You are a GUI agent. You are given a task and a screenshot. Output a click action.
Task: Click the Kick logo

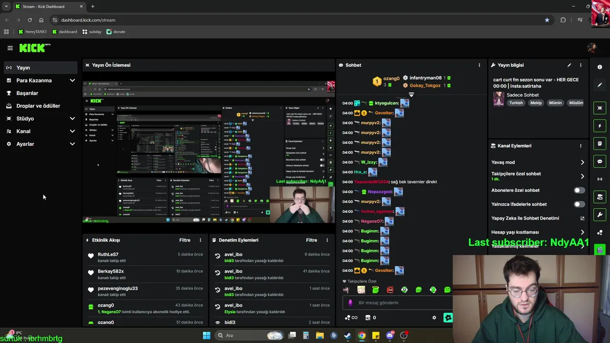click(35, 48)
